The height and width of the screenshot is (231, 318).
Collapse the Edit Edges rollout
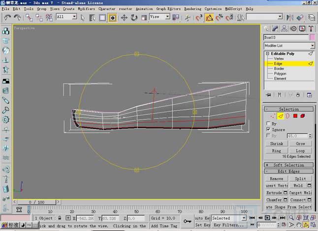click(x=289, y=171)
